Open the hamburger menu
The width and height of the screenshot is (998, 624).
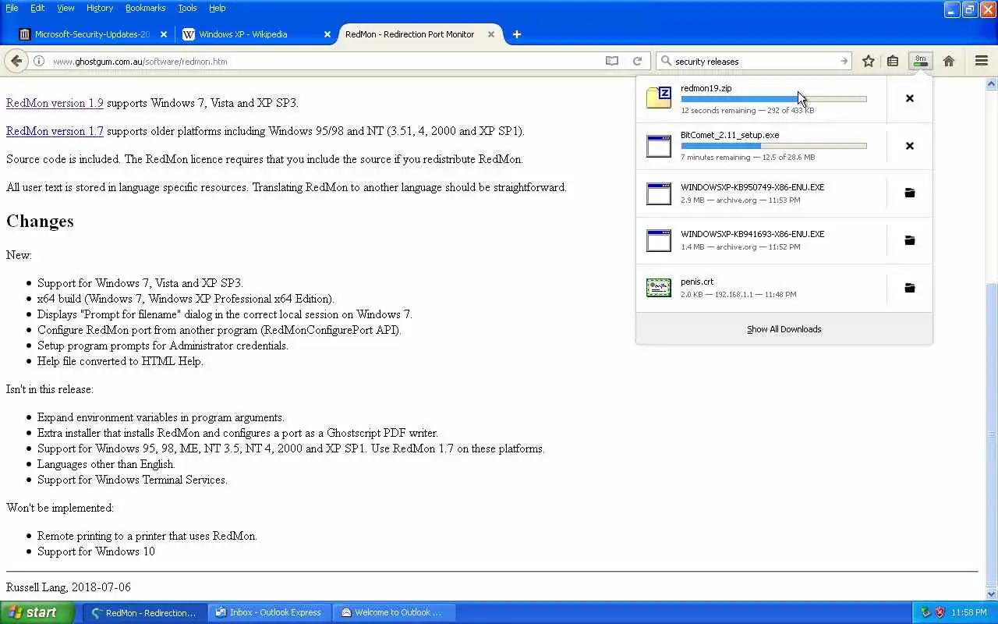click(x=982, y=61)
